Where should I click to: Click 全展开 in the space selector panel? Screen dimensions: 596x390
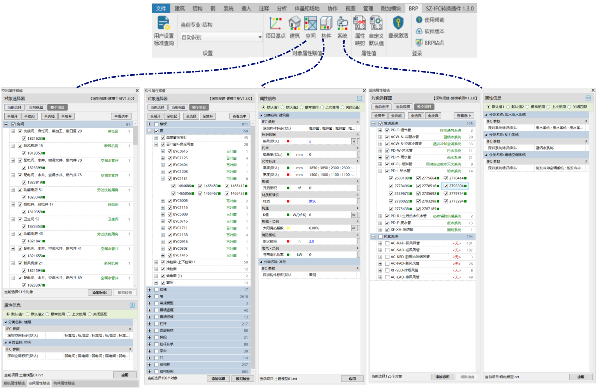click(x=12, y=117)
